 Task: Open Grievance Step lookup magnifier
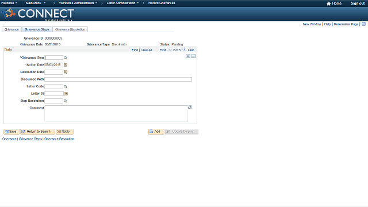coord(66,57)
